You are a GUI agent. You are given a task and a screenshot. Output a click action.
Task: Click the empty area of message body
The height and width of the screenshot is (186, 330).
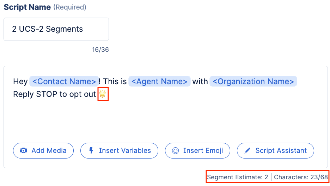165,120
